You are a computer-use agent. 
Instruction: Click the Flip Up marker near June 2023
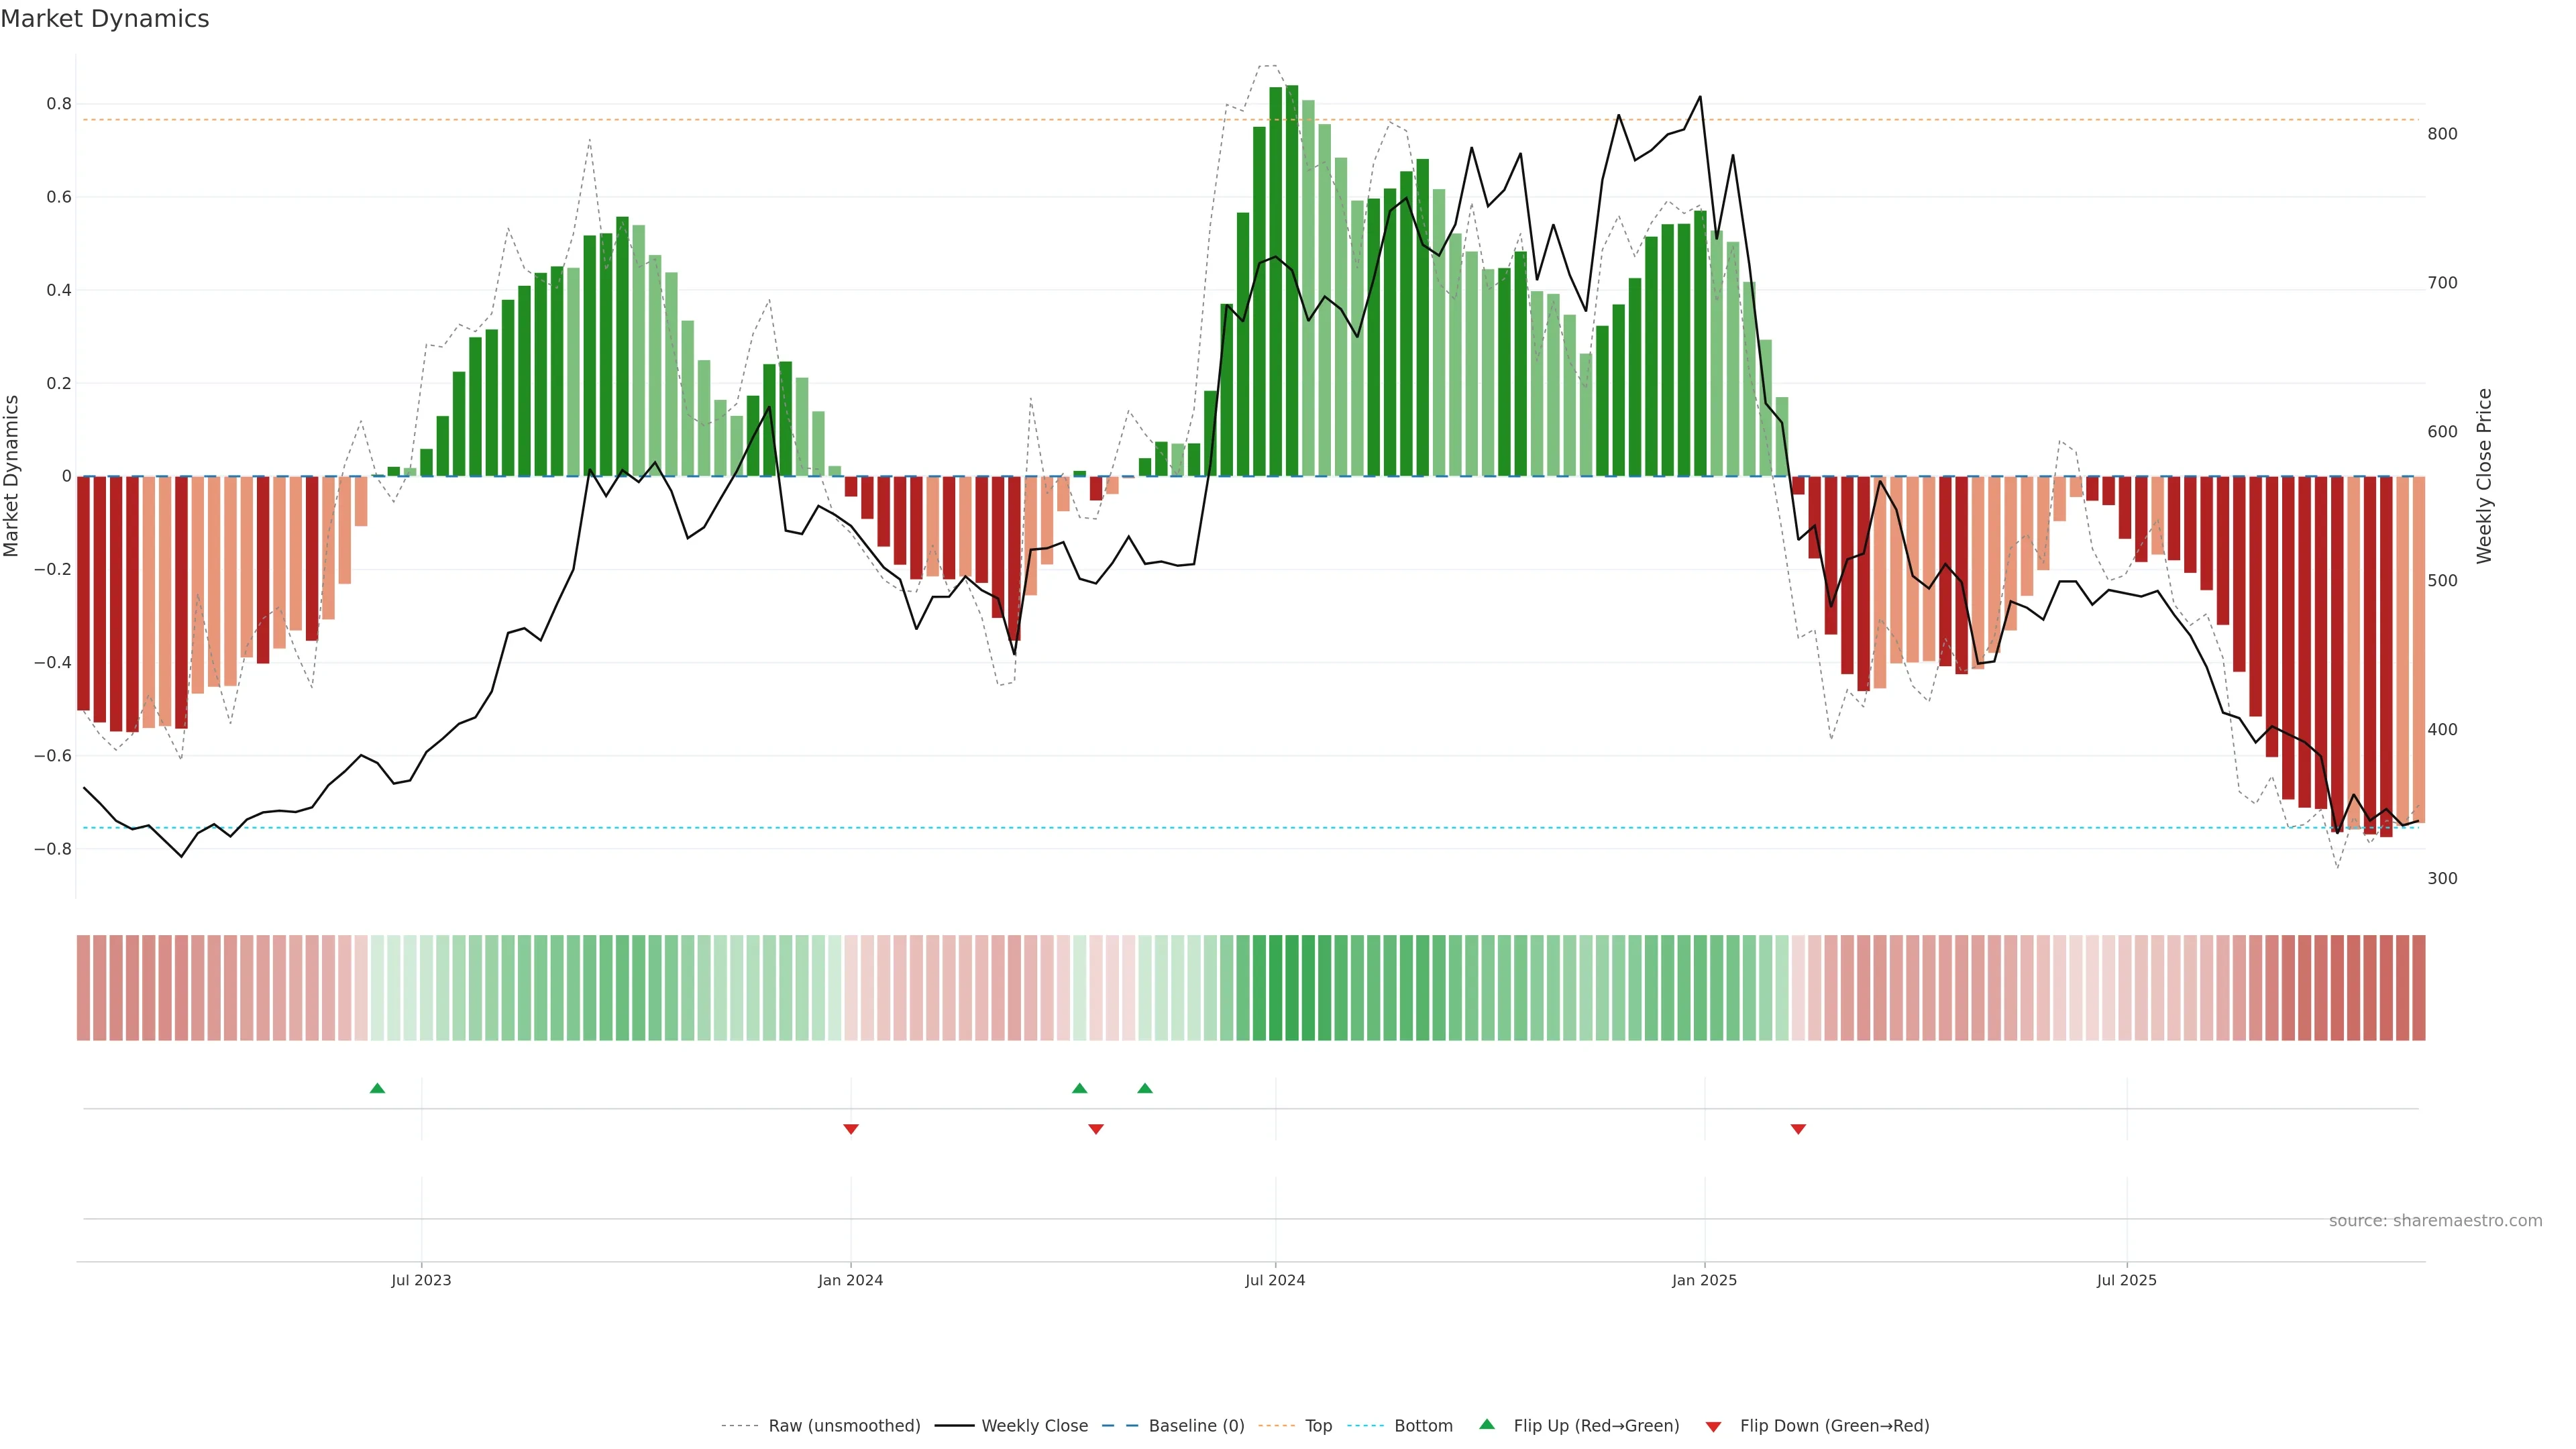(377, 1088)
